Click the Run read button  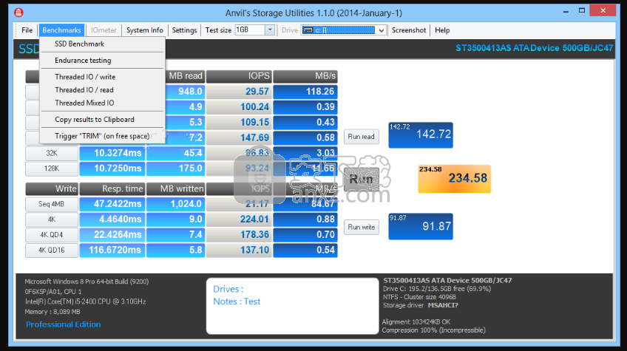tap(361, 137)
